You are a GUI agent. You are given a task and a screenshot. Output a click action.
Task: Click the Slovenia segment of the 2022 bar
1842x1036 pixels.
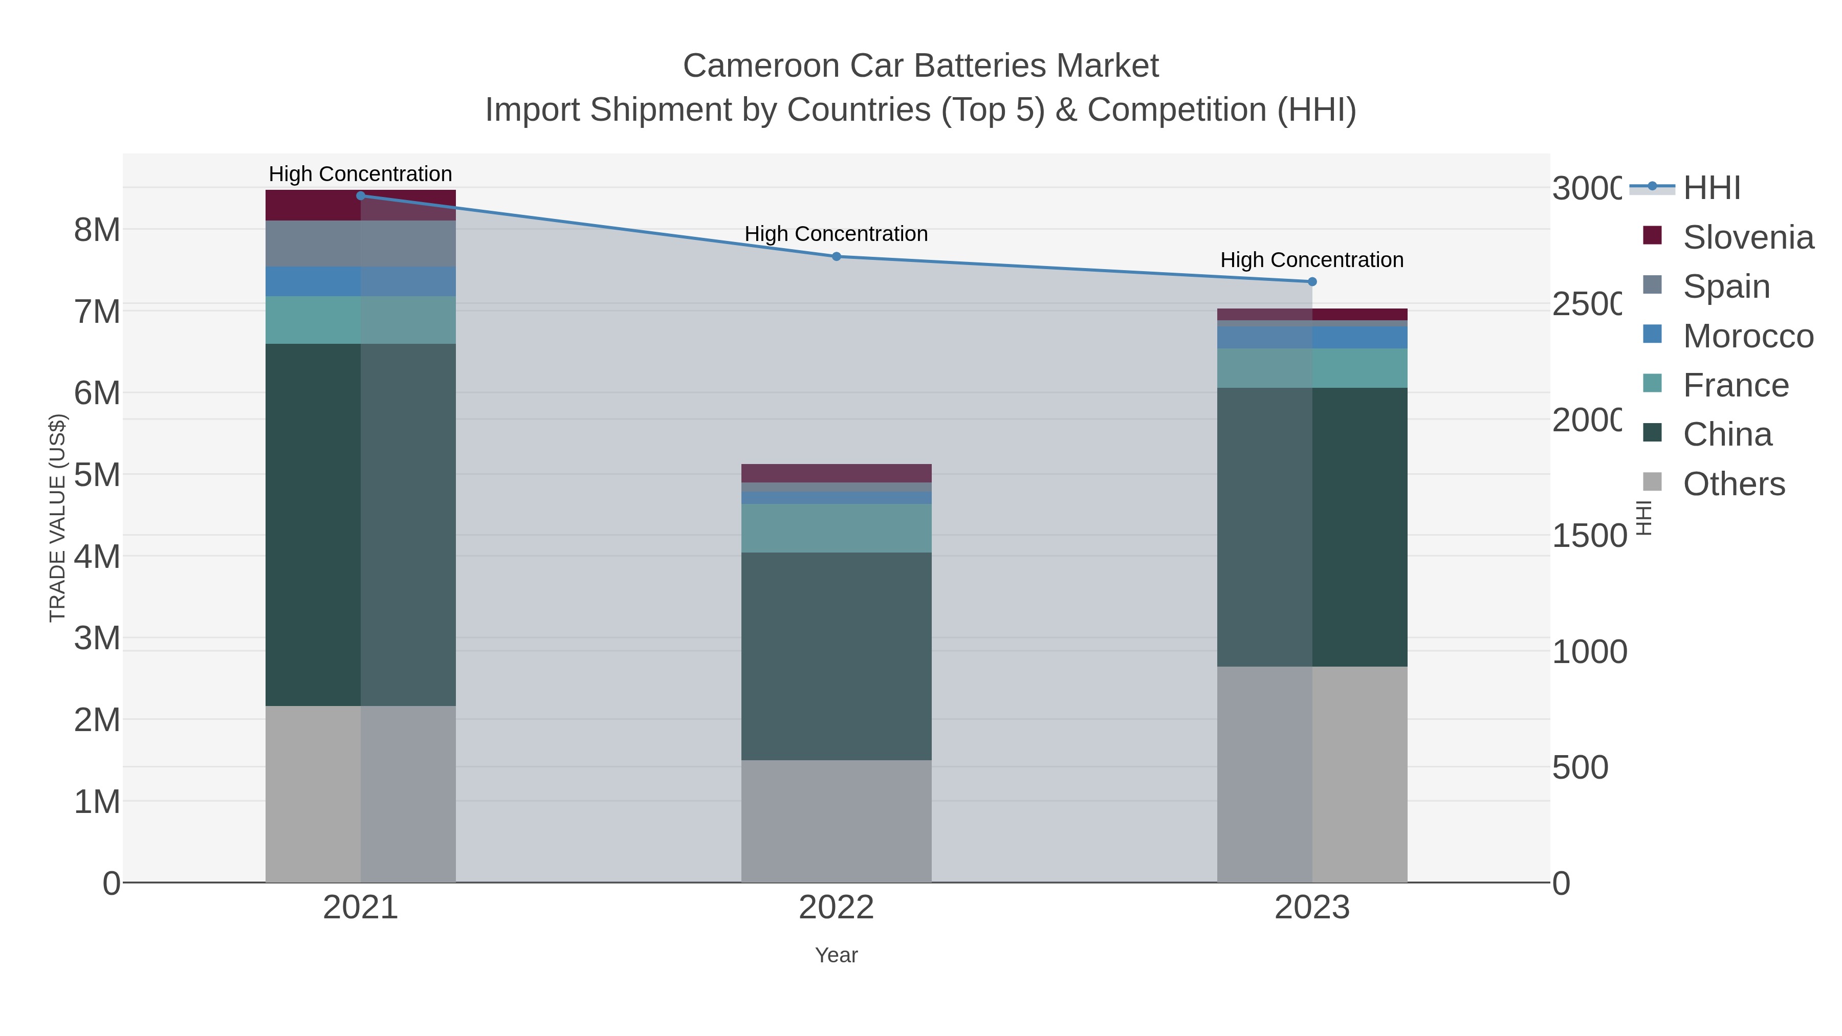point(836,473)
